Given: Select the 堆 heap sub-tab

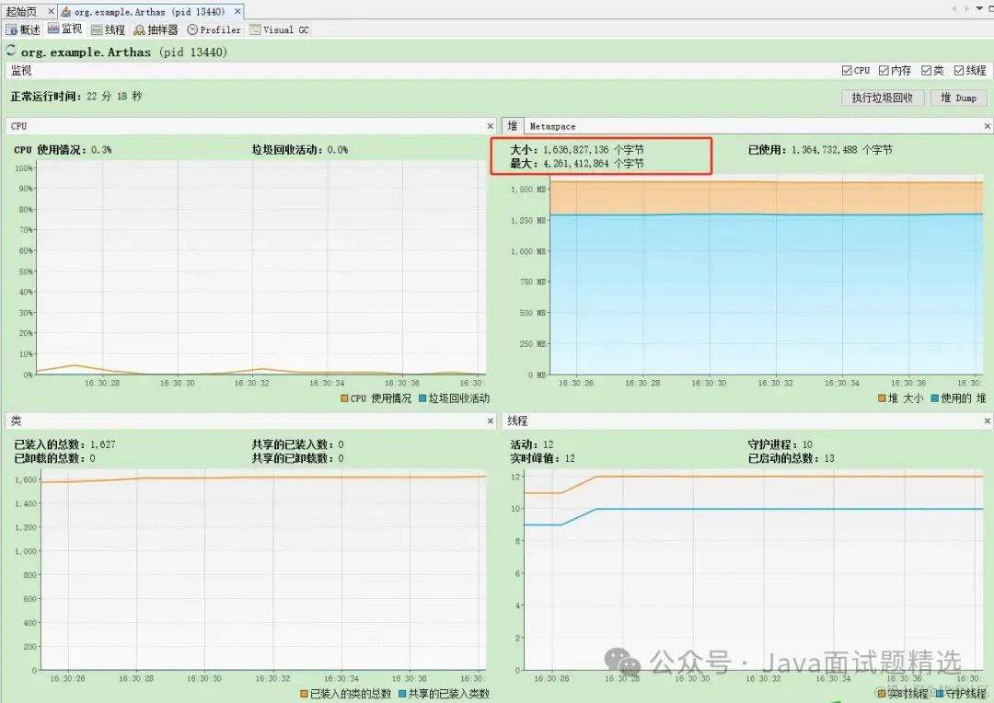Looking at the screenshot, I should click(513, 125).
